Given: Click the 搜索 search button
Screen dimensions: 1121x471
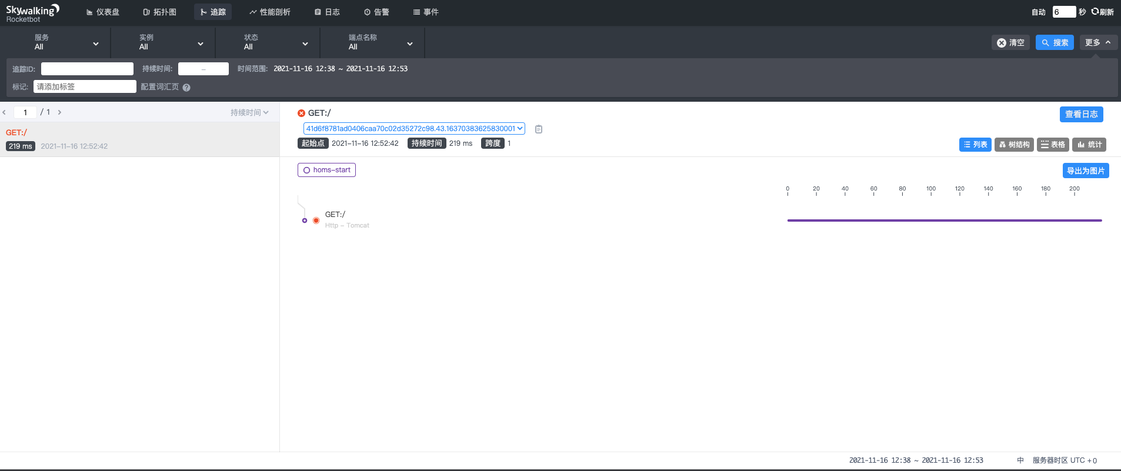Looking at the screenshot, I should point(1055,42).
